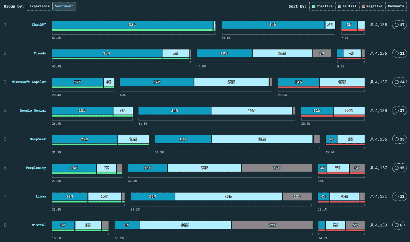The width and height of the screenshot is (410, 242).
Task: Open DeepSeek comments bubble showing 25
Action: (x=399, y=139)
